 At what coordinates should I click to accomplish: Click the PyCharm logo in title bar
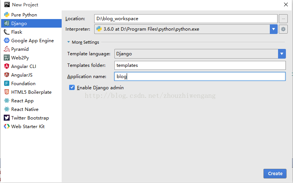pos(7,4)
